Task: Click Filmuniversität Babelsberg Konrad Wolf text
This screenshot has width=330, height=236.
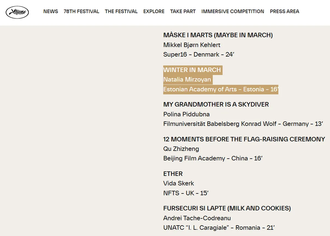Action: pyautogui.click(x=220, y=124)
